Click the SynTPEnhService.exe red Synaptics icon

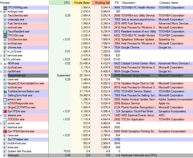click(x=5, y=131)
